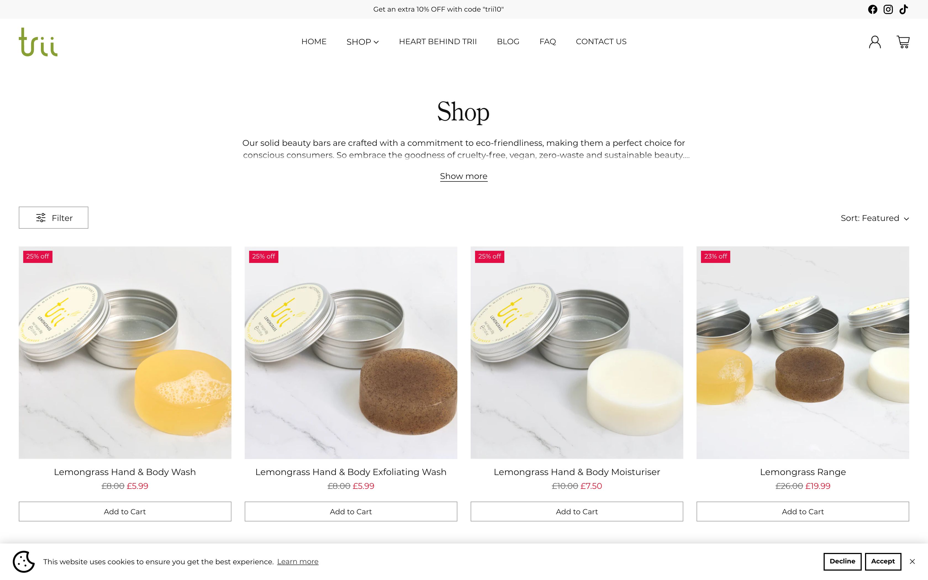This screenshot has width=928, height=580.
Task: Learn more about cookies policy
Action: (297, 561)
